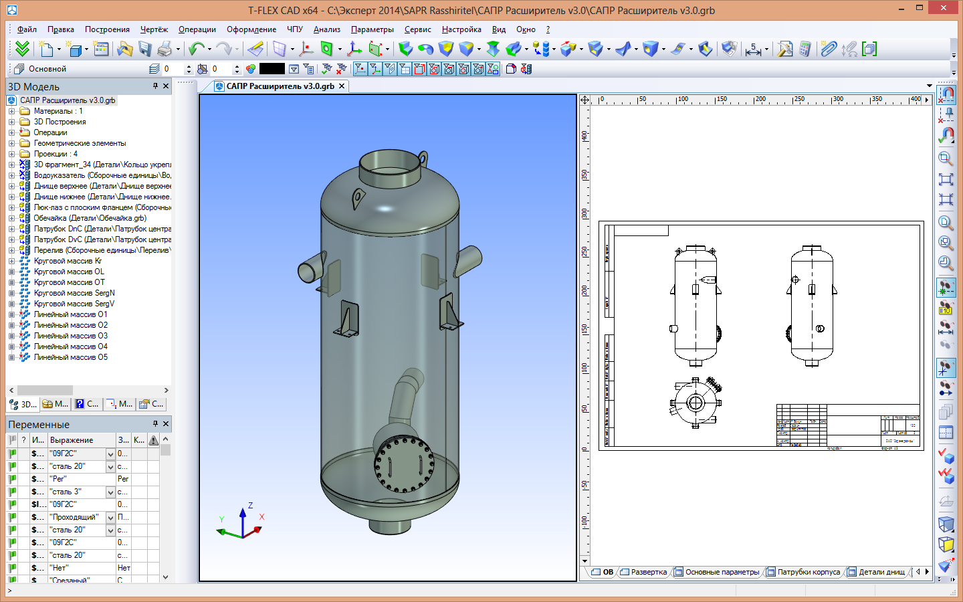This screenshot has width=963, height=602.
Task: Open the Файл menu
Action: click(27, 29)
